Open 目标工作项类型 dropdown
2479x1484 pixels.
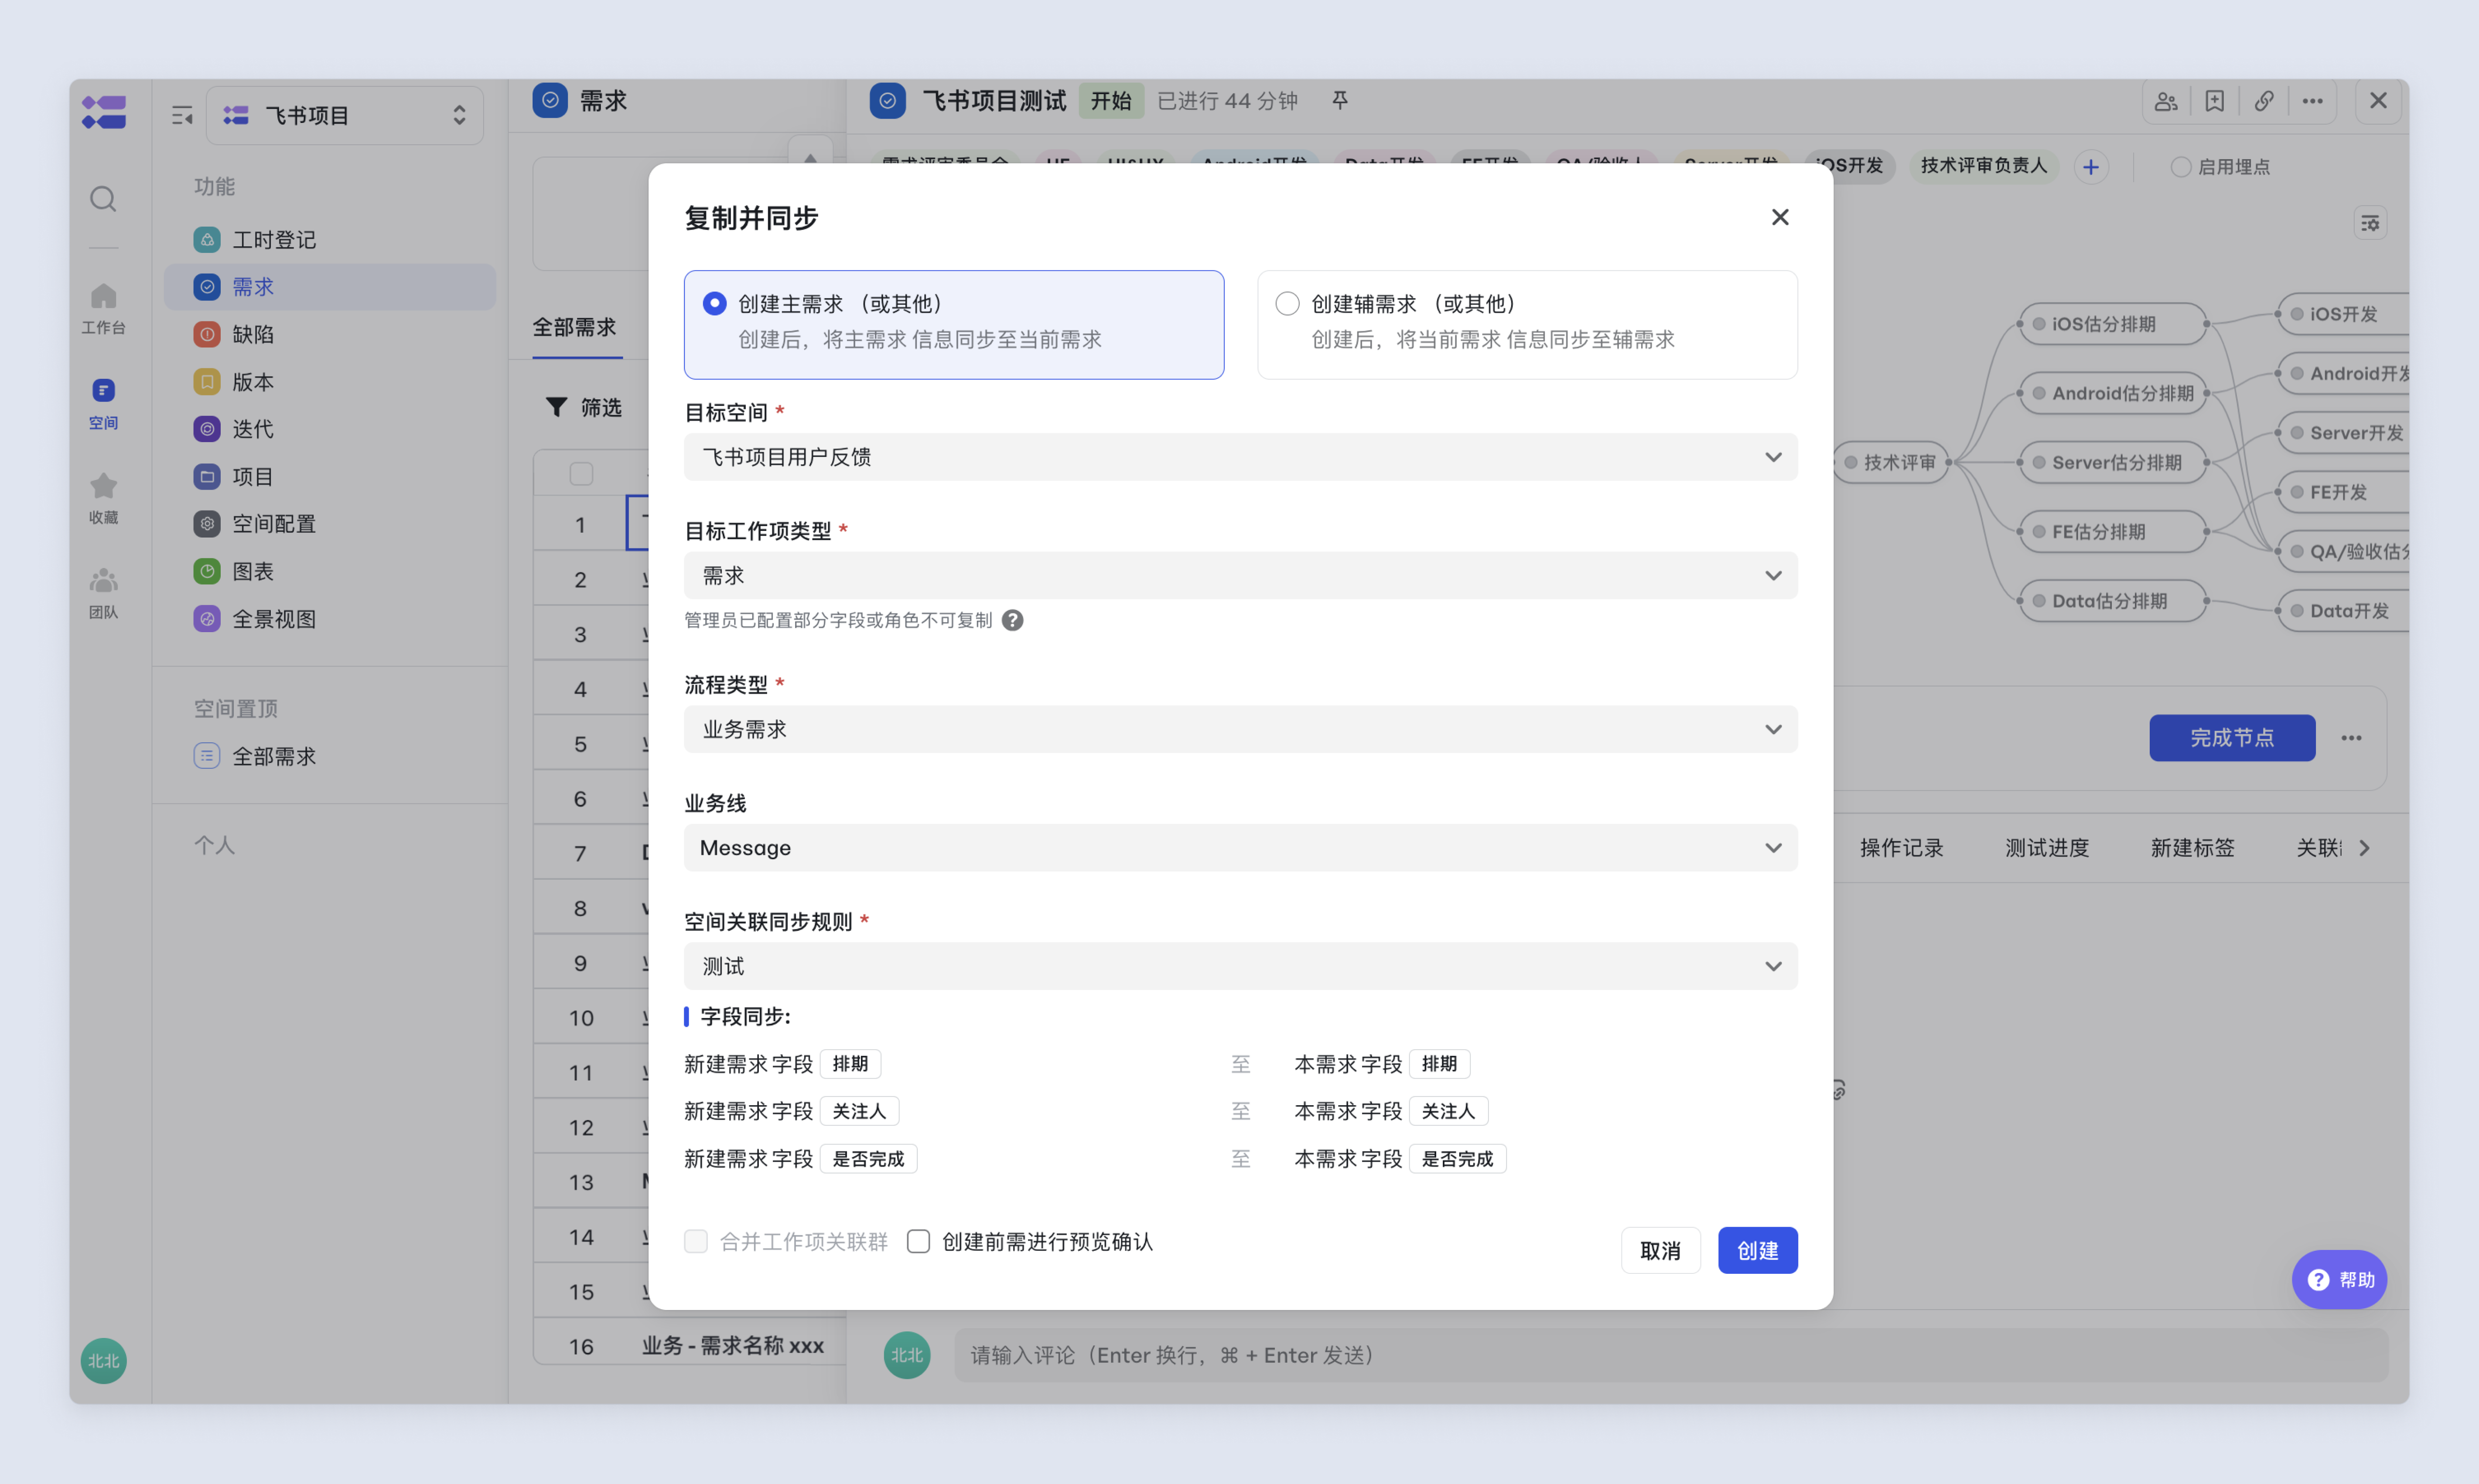[1240, 576]
